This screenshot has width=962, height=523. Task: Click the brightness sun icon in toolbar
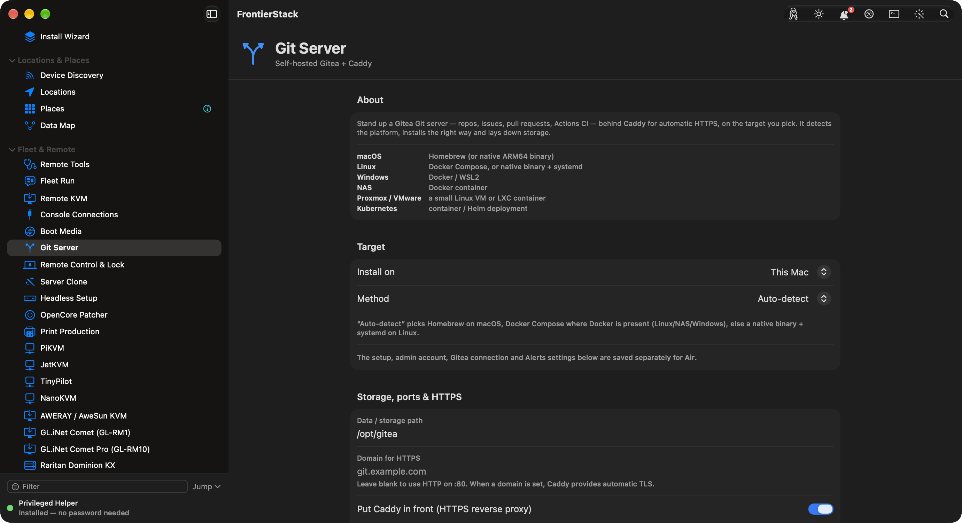[x=819, y=14]
